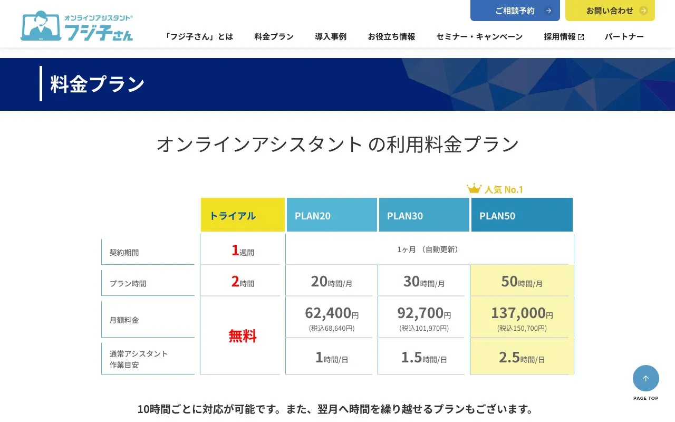Click the external link icon beside 採用情報

(x=581, y=37)
